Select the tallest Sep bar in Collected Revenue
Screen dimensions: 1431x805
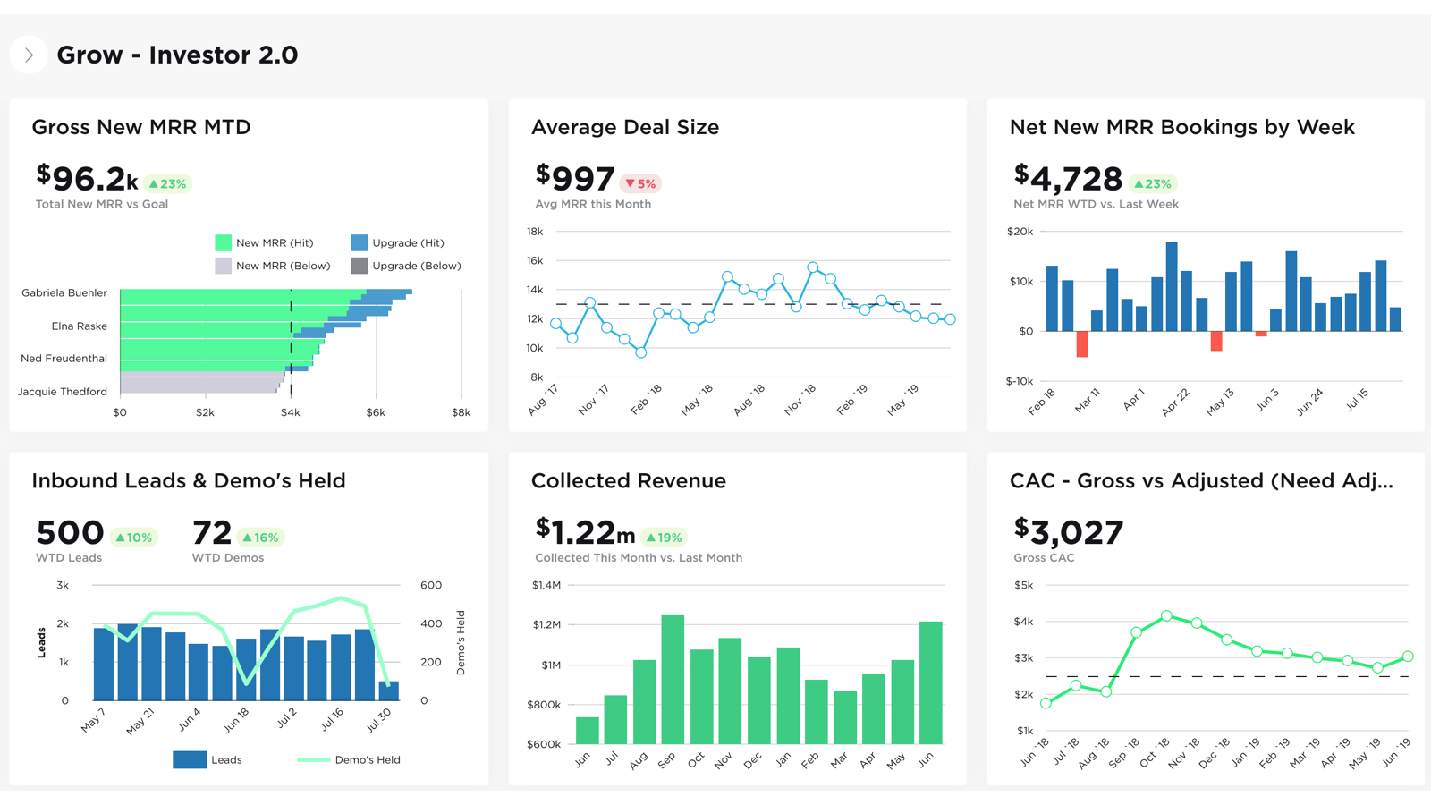coord(673,680)
